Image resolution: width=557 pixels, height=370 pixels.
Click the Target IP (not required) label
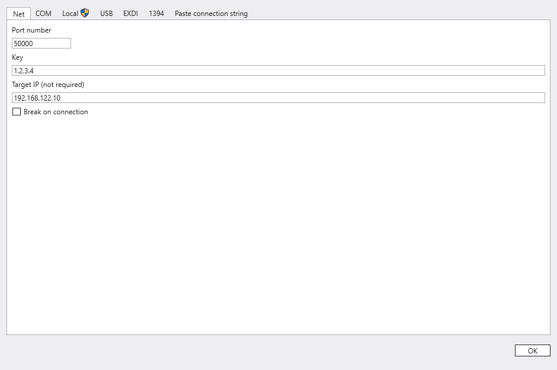(x=48, y=85)
